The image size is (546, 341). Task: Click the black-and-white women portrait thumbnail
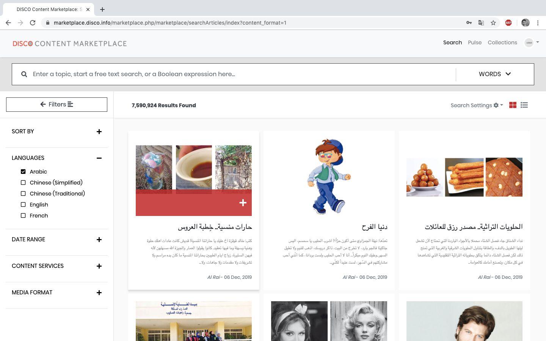tap(329, 321)
